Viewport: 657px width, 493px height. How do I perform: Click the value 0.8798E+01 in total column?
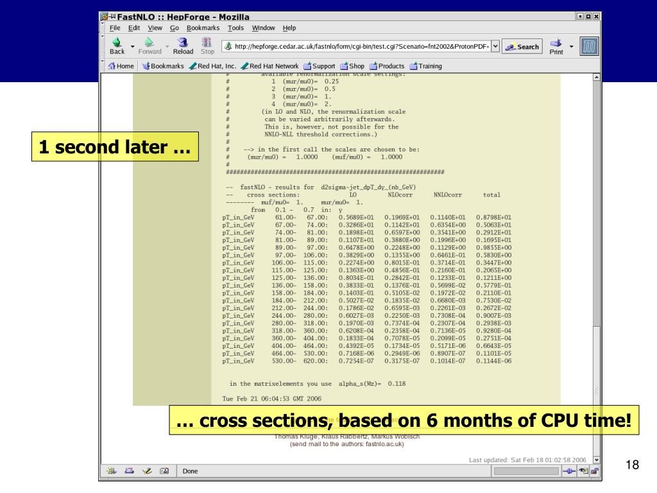point(493,217)
